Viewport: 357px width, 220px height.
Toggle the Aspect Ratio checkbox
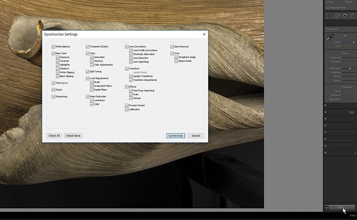[176, 61]
